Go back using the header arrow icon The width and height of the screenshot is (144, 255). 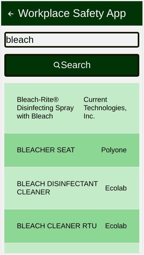point(11,14)
